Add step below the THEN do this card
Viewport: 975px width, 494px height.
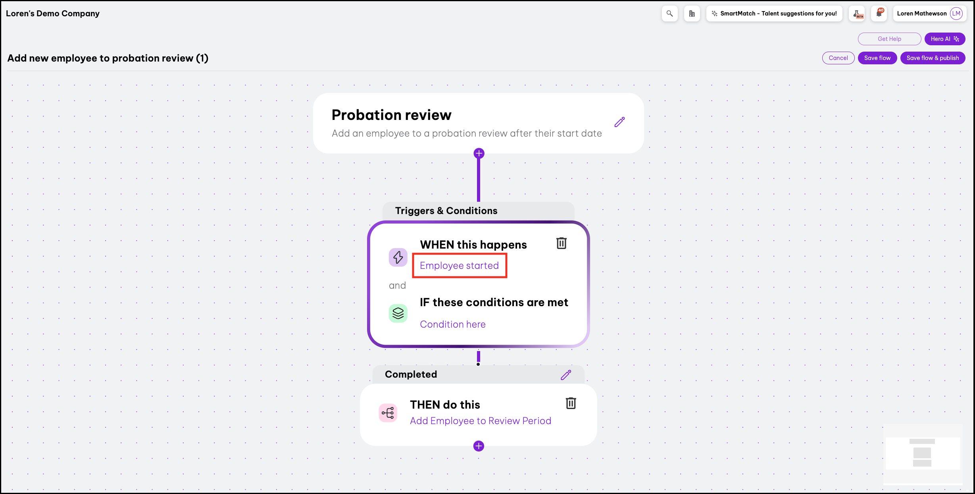click(479, 446)
